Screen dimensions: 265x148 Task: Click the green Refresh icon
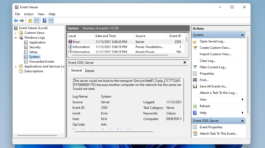pyautogui.click(x=195, y=106)
